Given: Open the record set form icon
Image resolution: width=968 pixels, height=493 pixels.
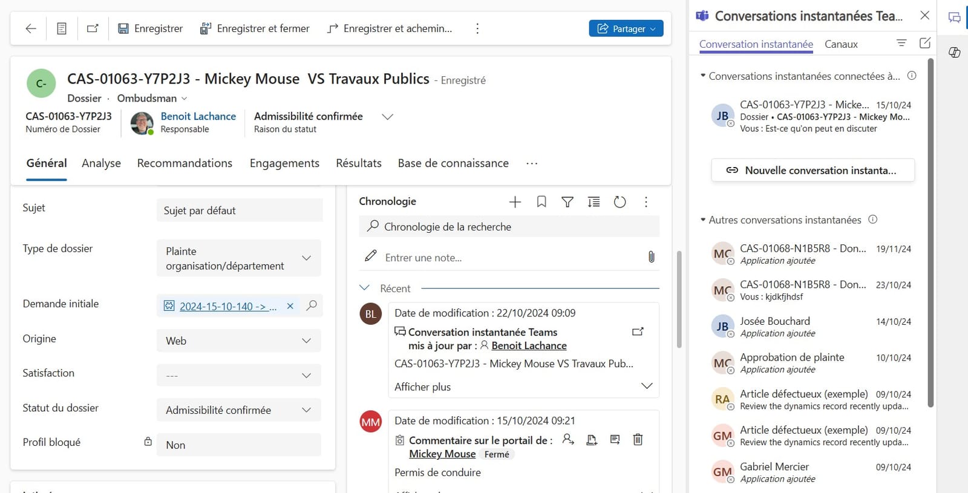Looking at the screenshot, I should tap(62, 28).
